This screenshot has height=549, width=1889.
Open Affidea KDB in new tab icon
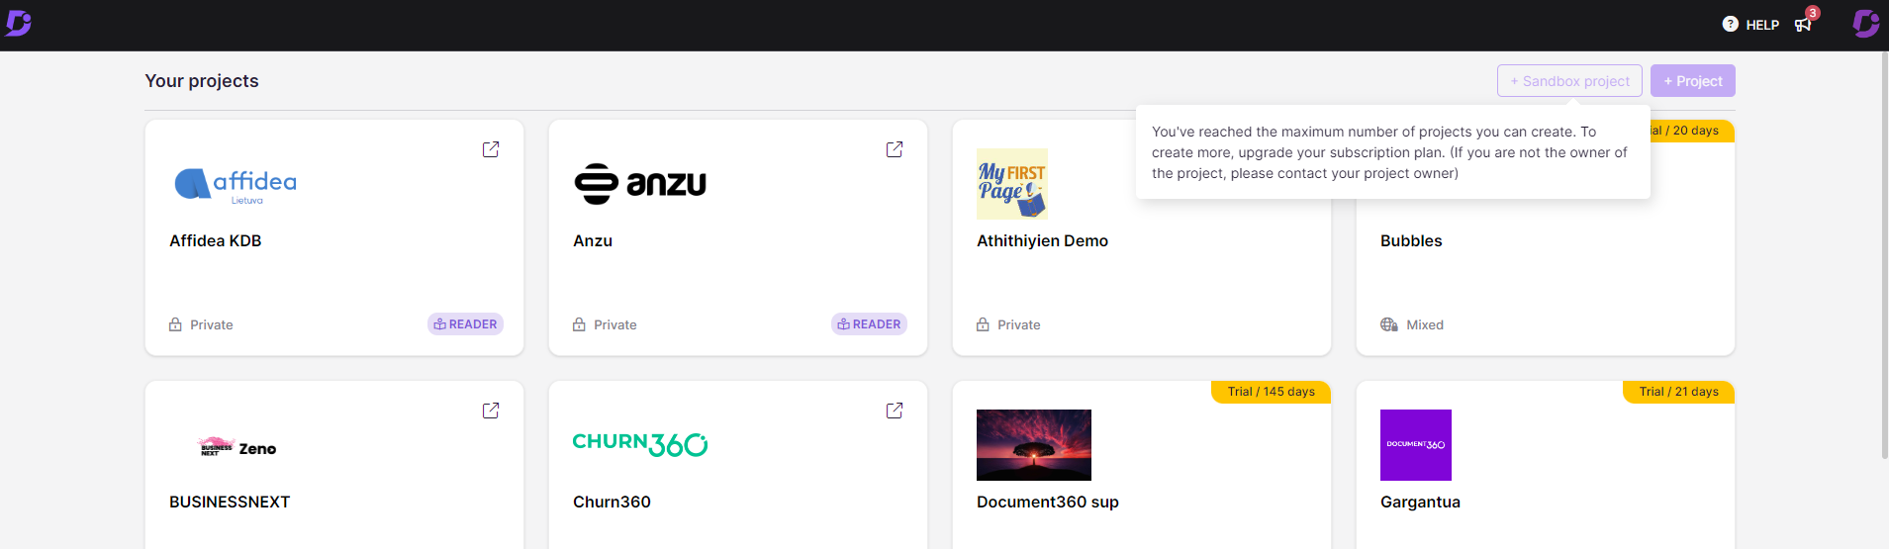(x=491, y=149)
